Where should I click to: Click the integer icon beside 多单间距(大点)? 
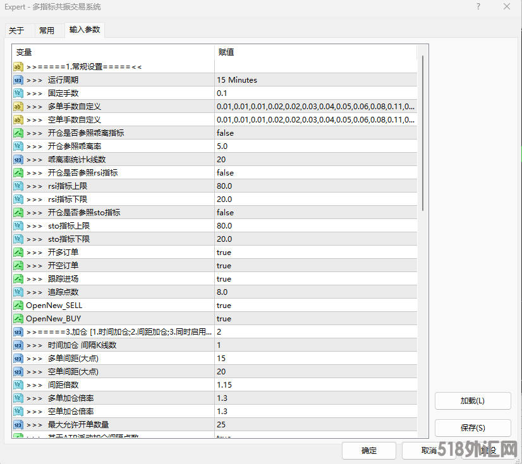(18, 359)
